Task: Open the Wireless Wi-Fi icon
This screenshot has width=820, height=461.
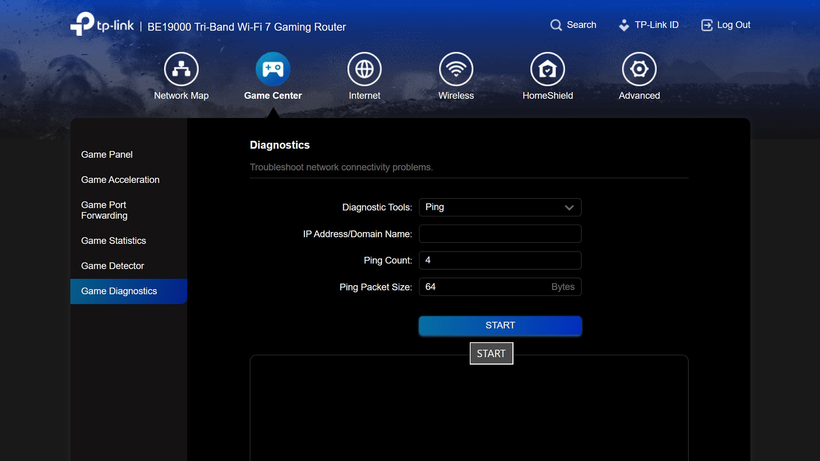Action: pyautogui.click(x=456, y=69)
